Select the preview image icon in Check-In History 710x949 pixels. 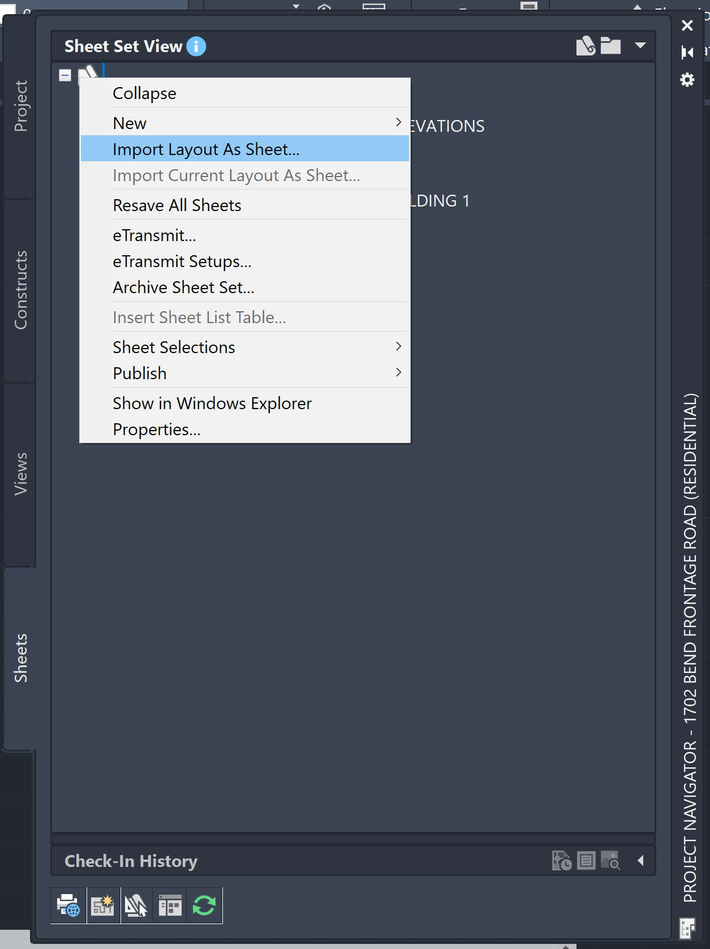click(611, 860)
